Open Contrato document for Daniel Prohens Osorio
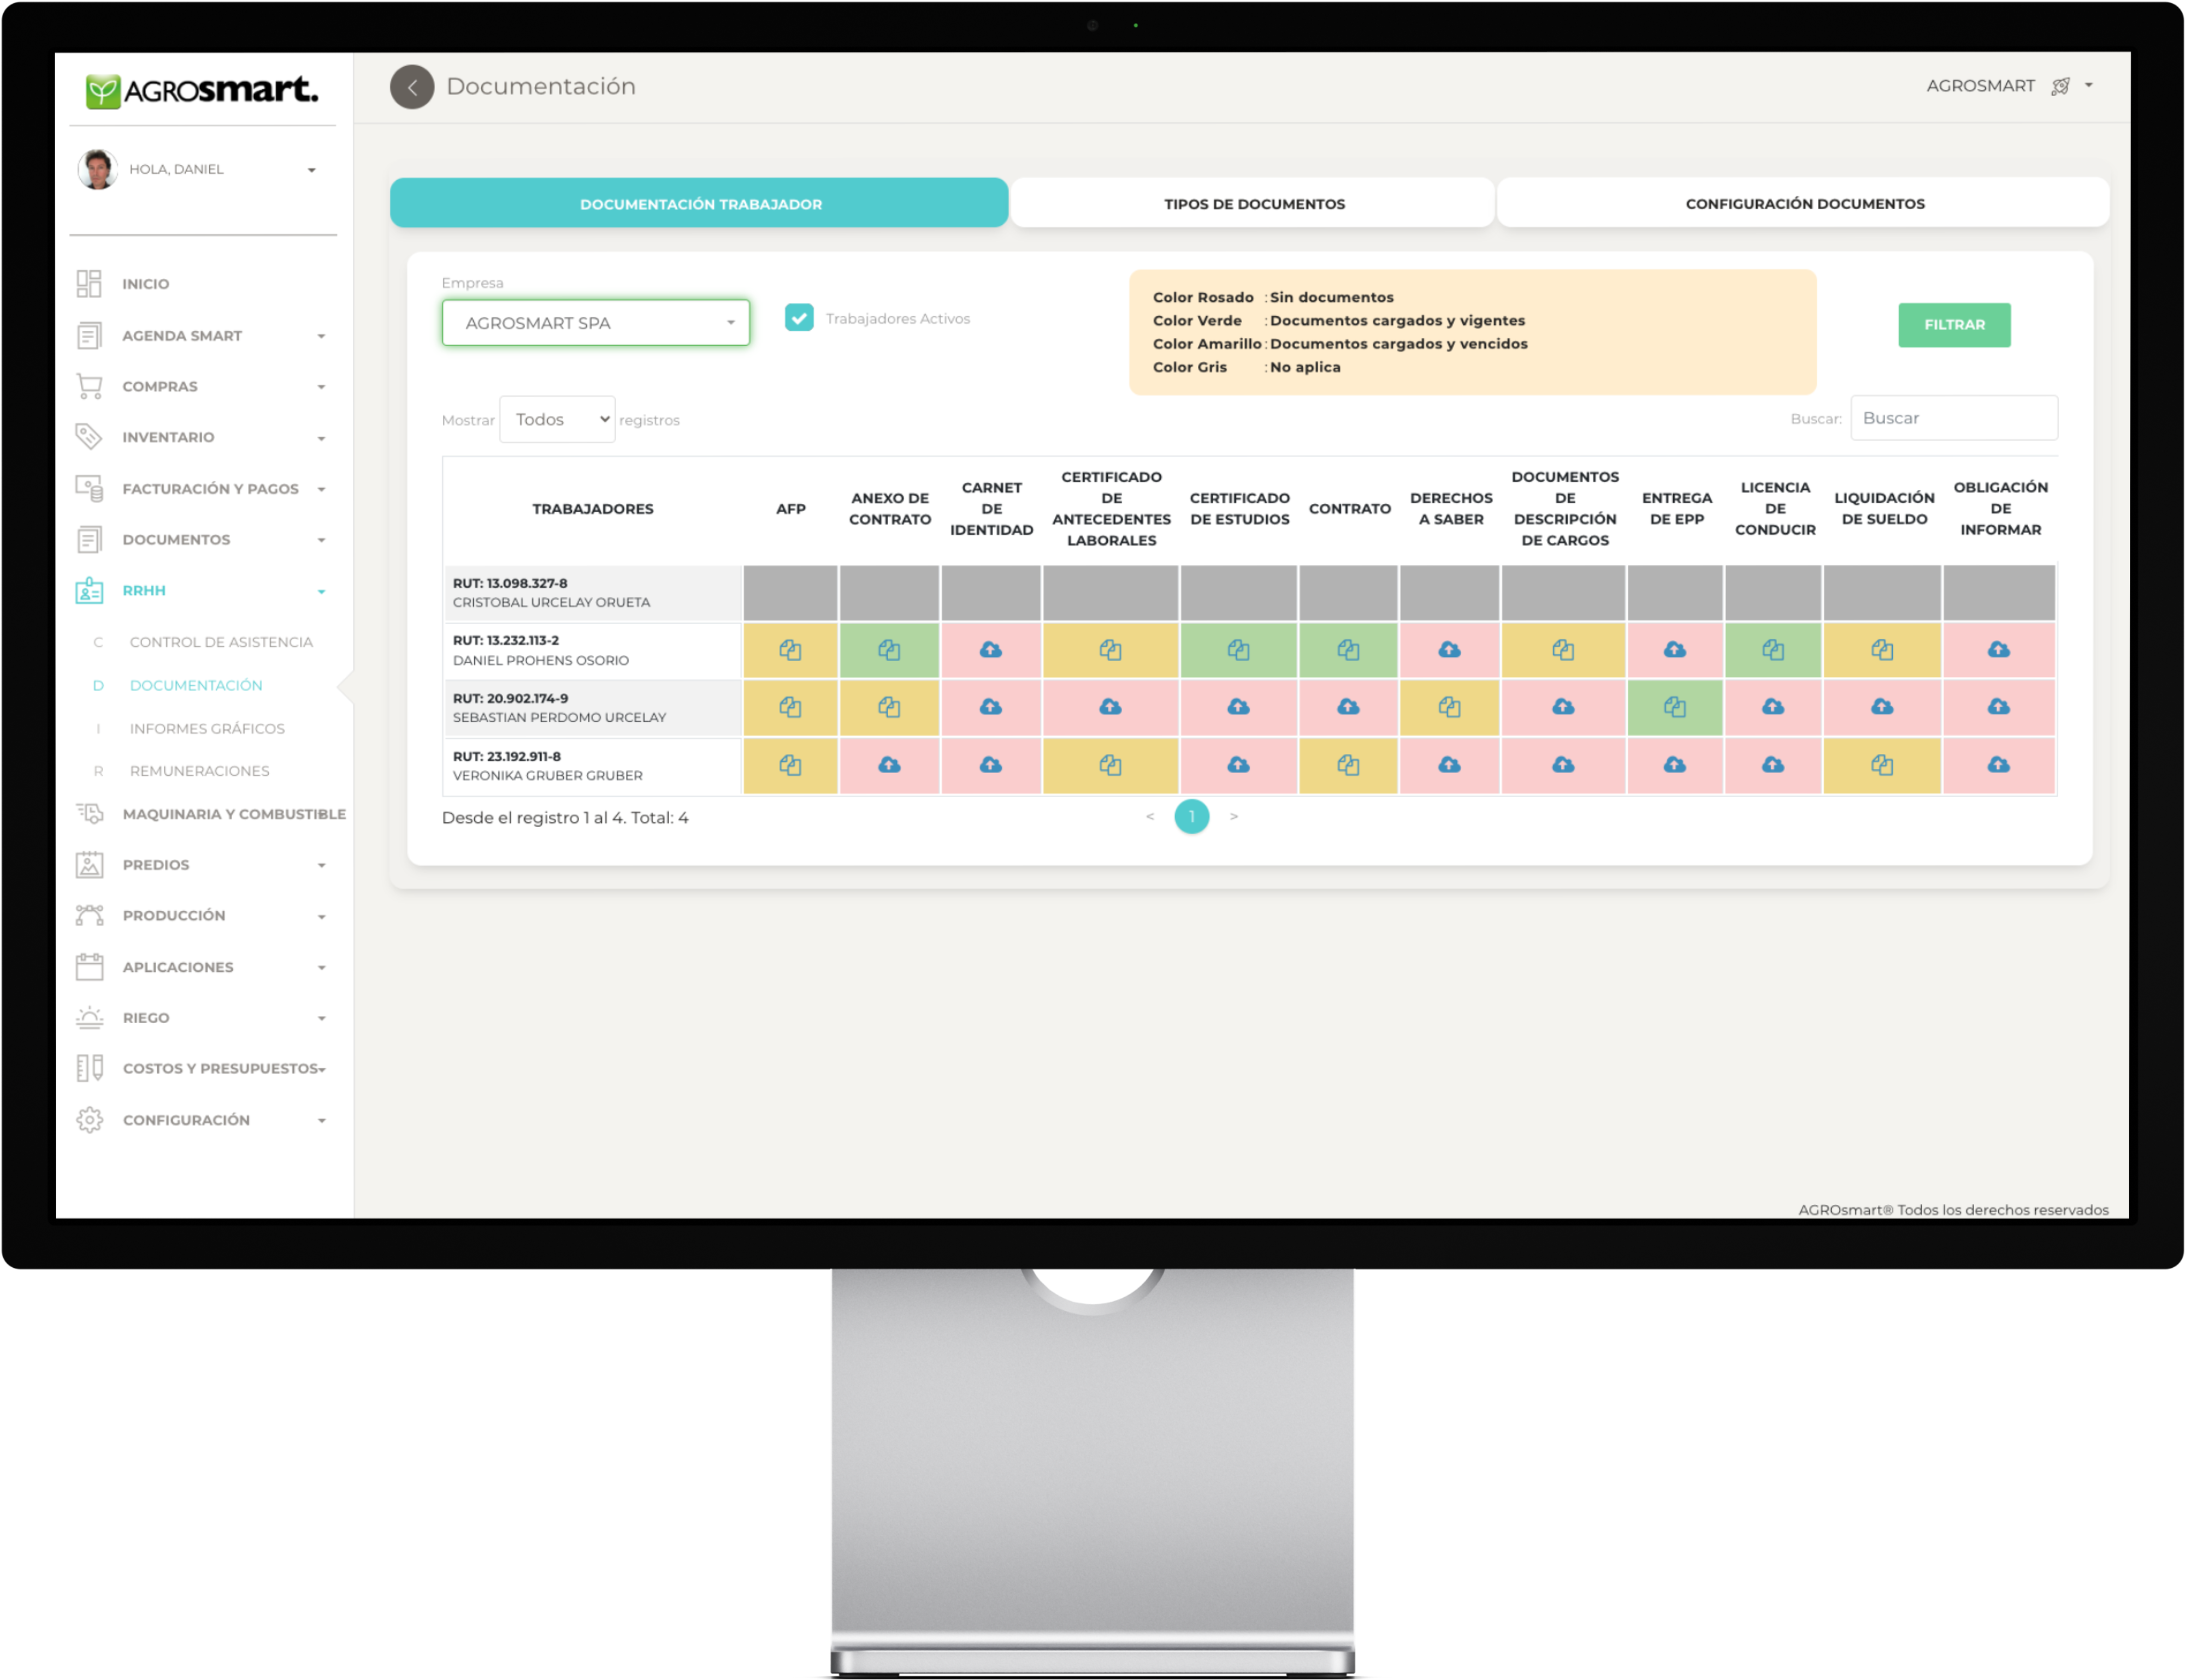 tap(1348, 650)
